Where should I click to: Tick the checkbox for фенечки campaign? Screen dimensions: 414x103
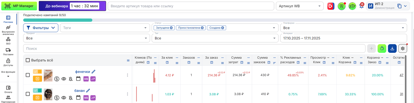[x=28, y=75]
